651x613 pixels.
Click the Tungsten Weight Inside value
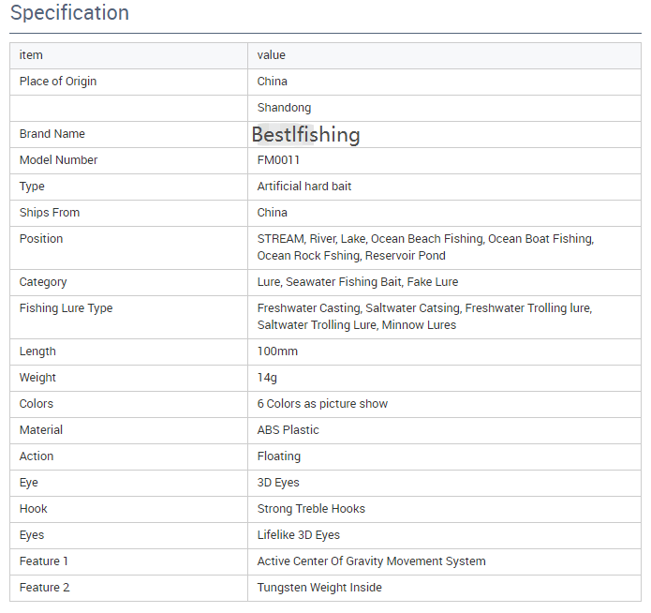319,588
